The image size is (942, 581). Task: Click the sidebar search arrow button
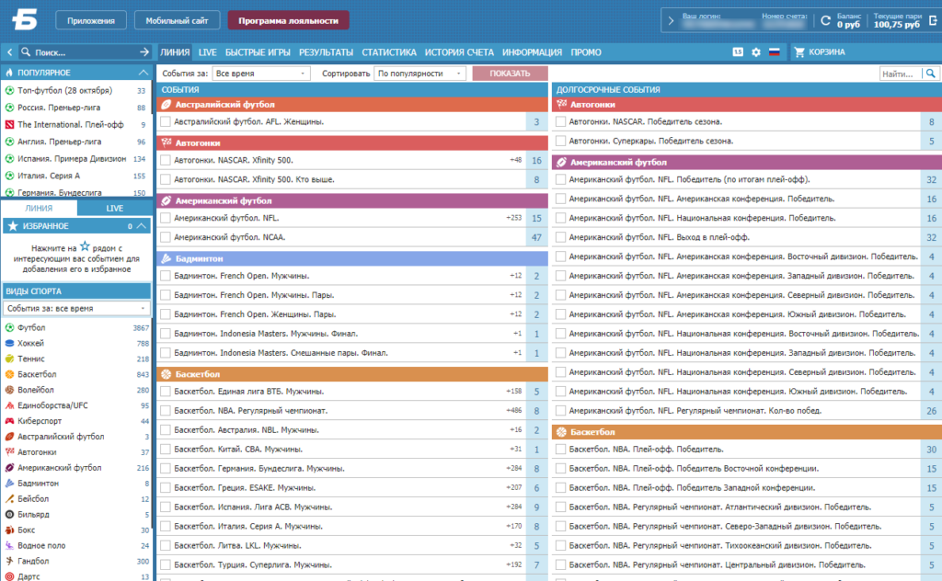(x=144, y=52)
